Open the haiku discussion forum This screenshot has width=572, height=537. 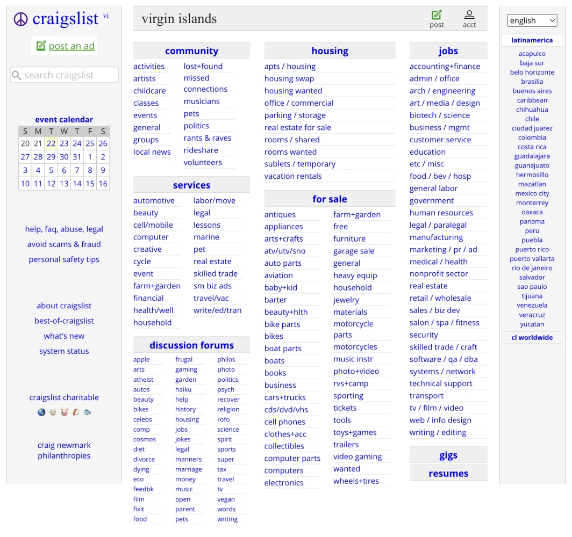point(183,389)
